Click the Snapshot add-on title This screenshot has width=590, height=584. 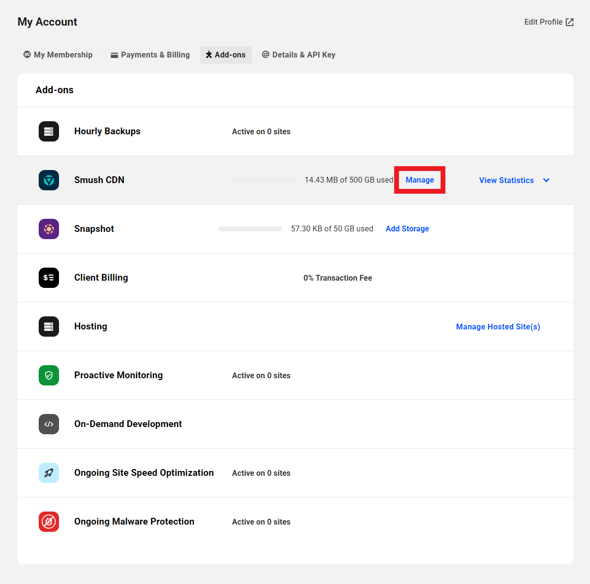tap(94, 229)
